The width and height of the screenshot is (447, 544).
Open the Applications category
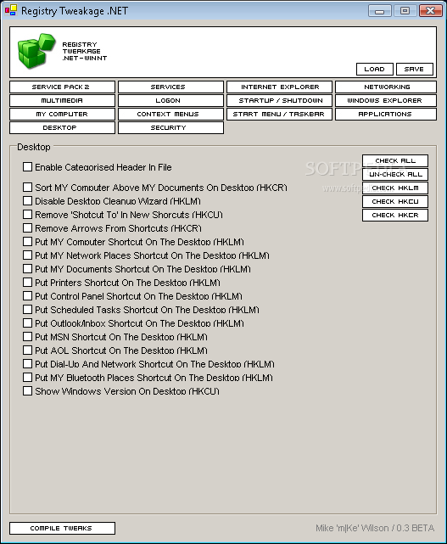point(386,114)
